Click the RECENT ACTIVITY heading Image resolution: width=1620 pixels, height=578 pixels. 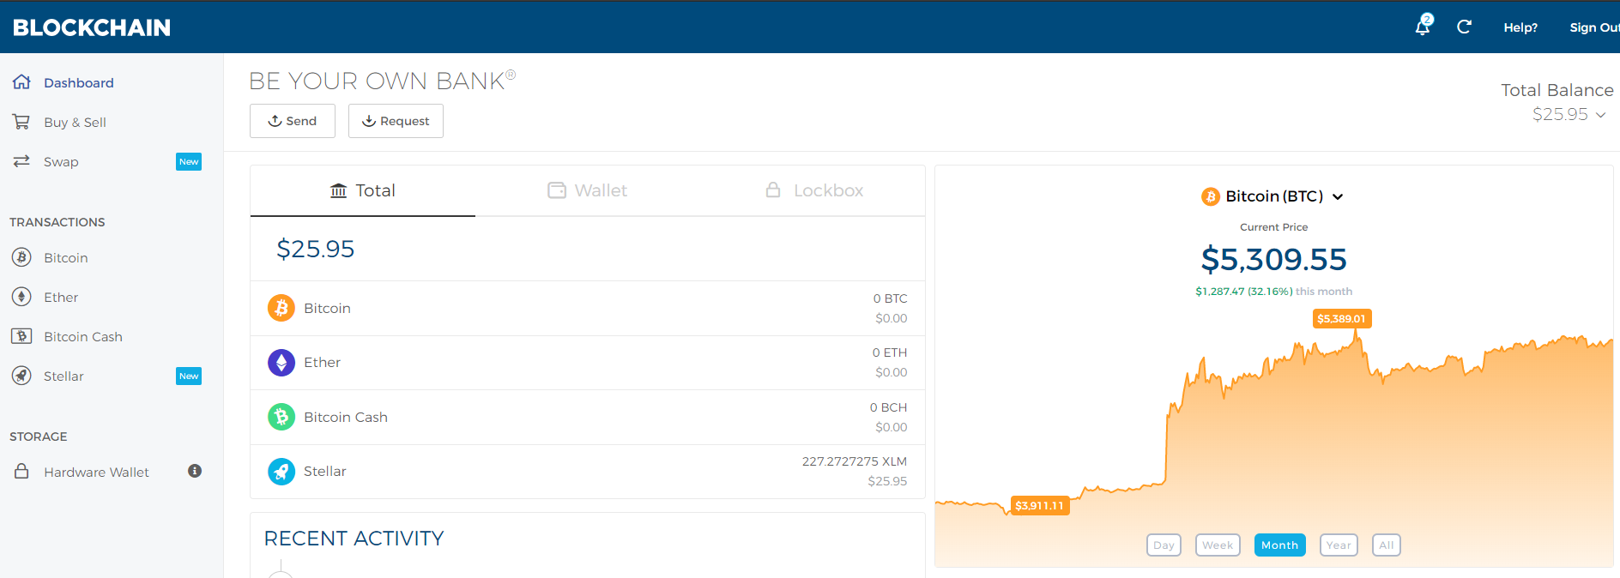[x=354, y=539]
